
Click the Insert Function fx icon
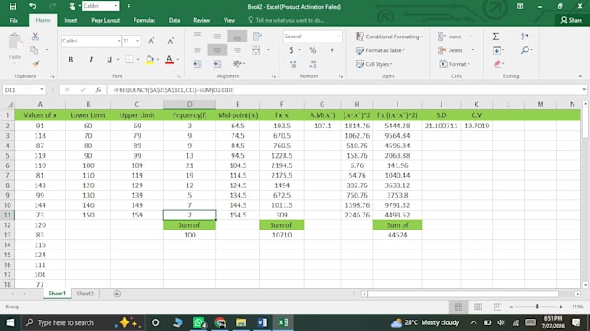(x=98, y=90)
